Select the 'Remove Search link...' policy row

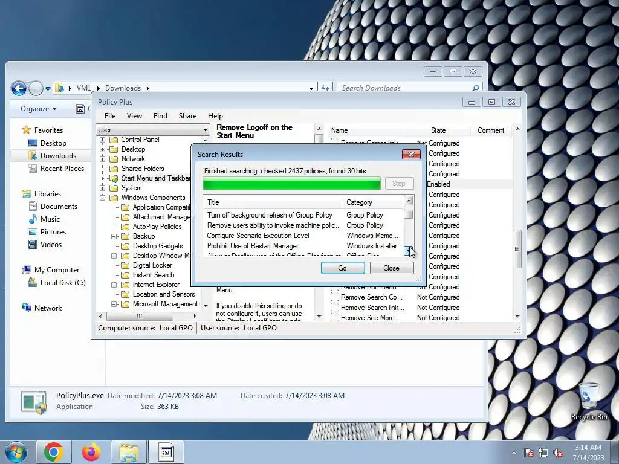pyautogui.click(x=421, y=308)
